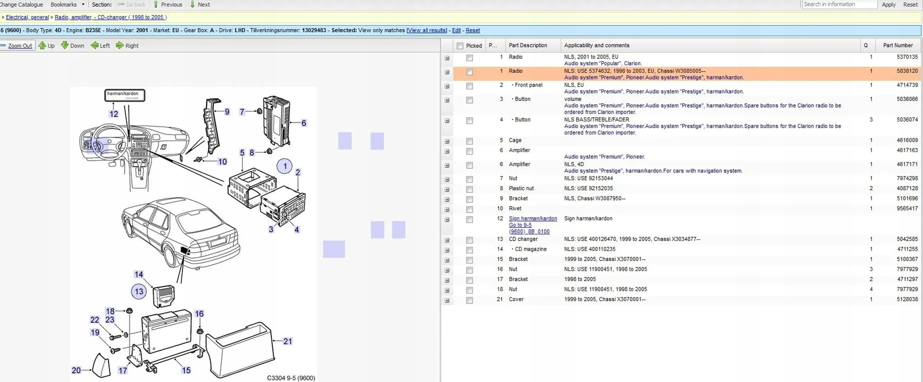Expand the Front panel row
923x382 pixels.
447,86
